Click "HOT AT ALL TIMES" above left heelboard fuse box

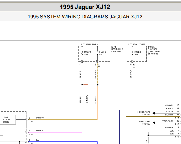pyautogui.click(x=89, y=44)
